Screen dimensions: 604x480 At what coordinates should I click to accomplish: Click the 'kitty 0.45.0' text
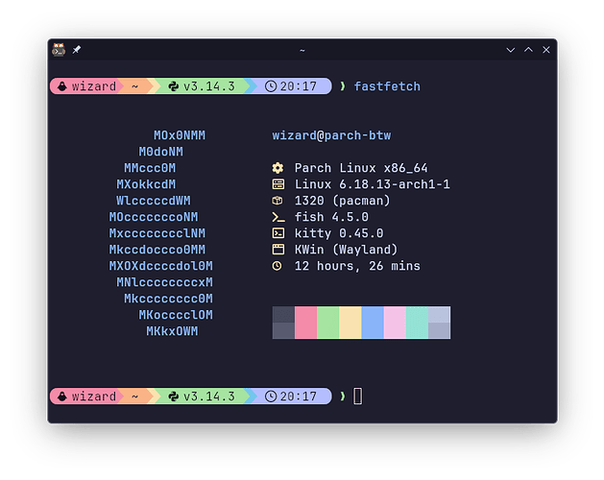point(339,233)
